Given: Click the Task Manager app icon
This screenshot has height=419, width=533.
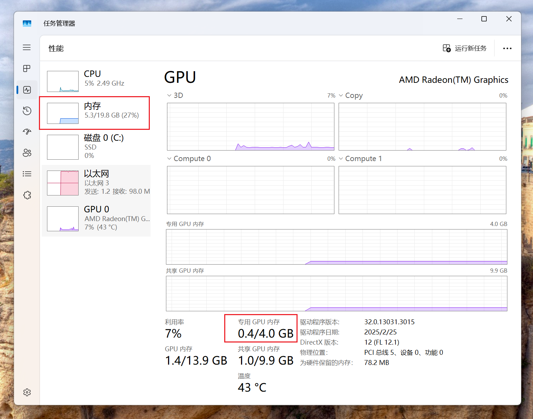Looking at the screenshot, I should click(x=27, y=24).
